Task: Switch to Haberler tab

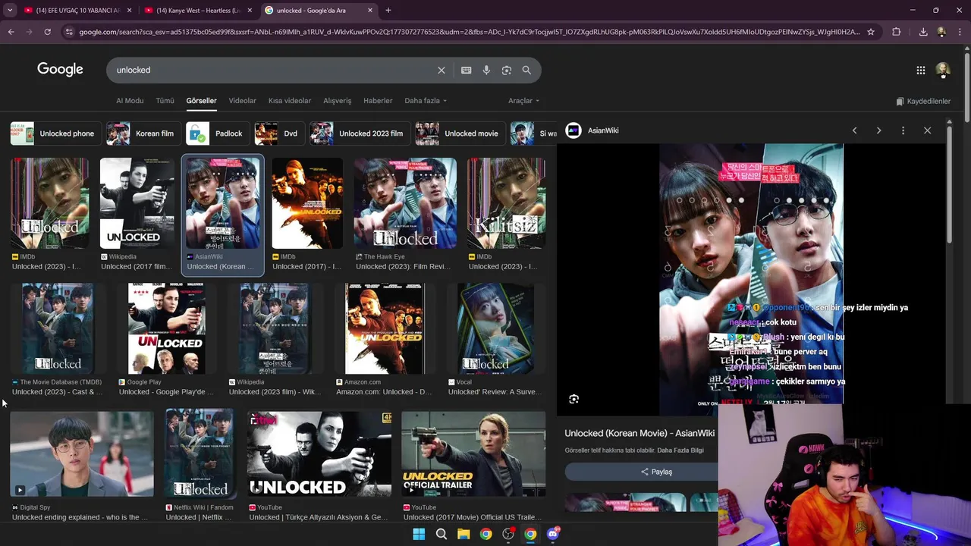Action: coord(378,101)
